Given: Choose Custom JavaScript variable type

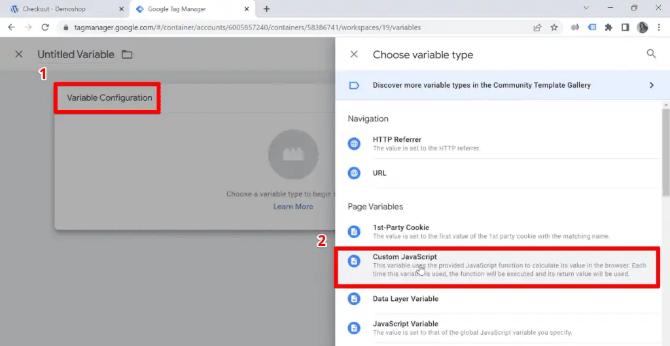Looking at the screenshot, I should (497, 267).
